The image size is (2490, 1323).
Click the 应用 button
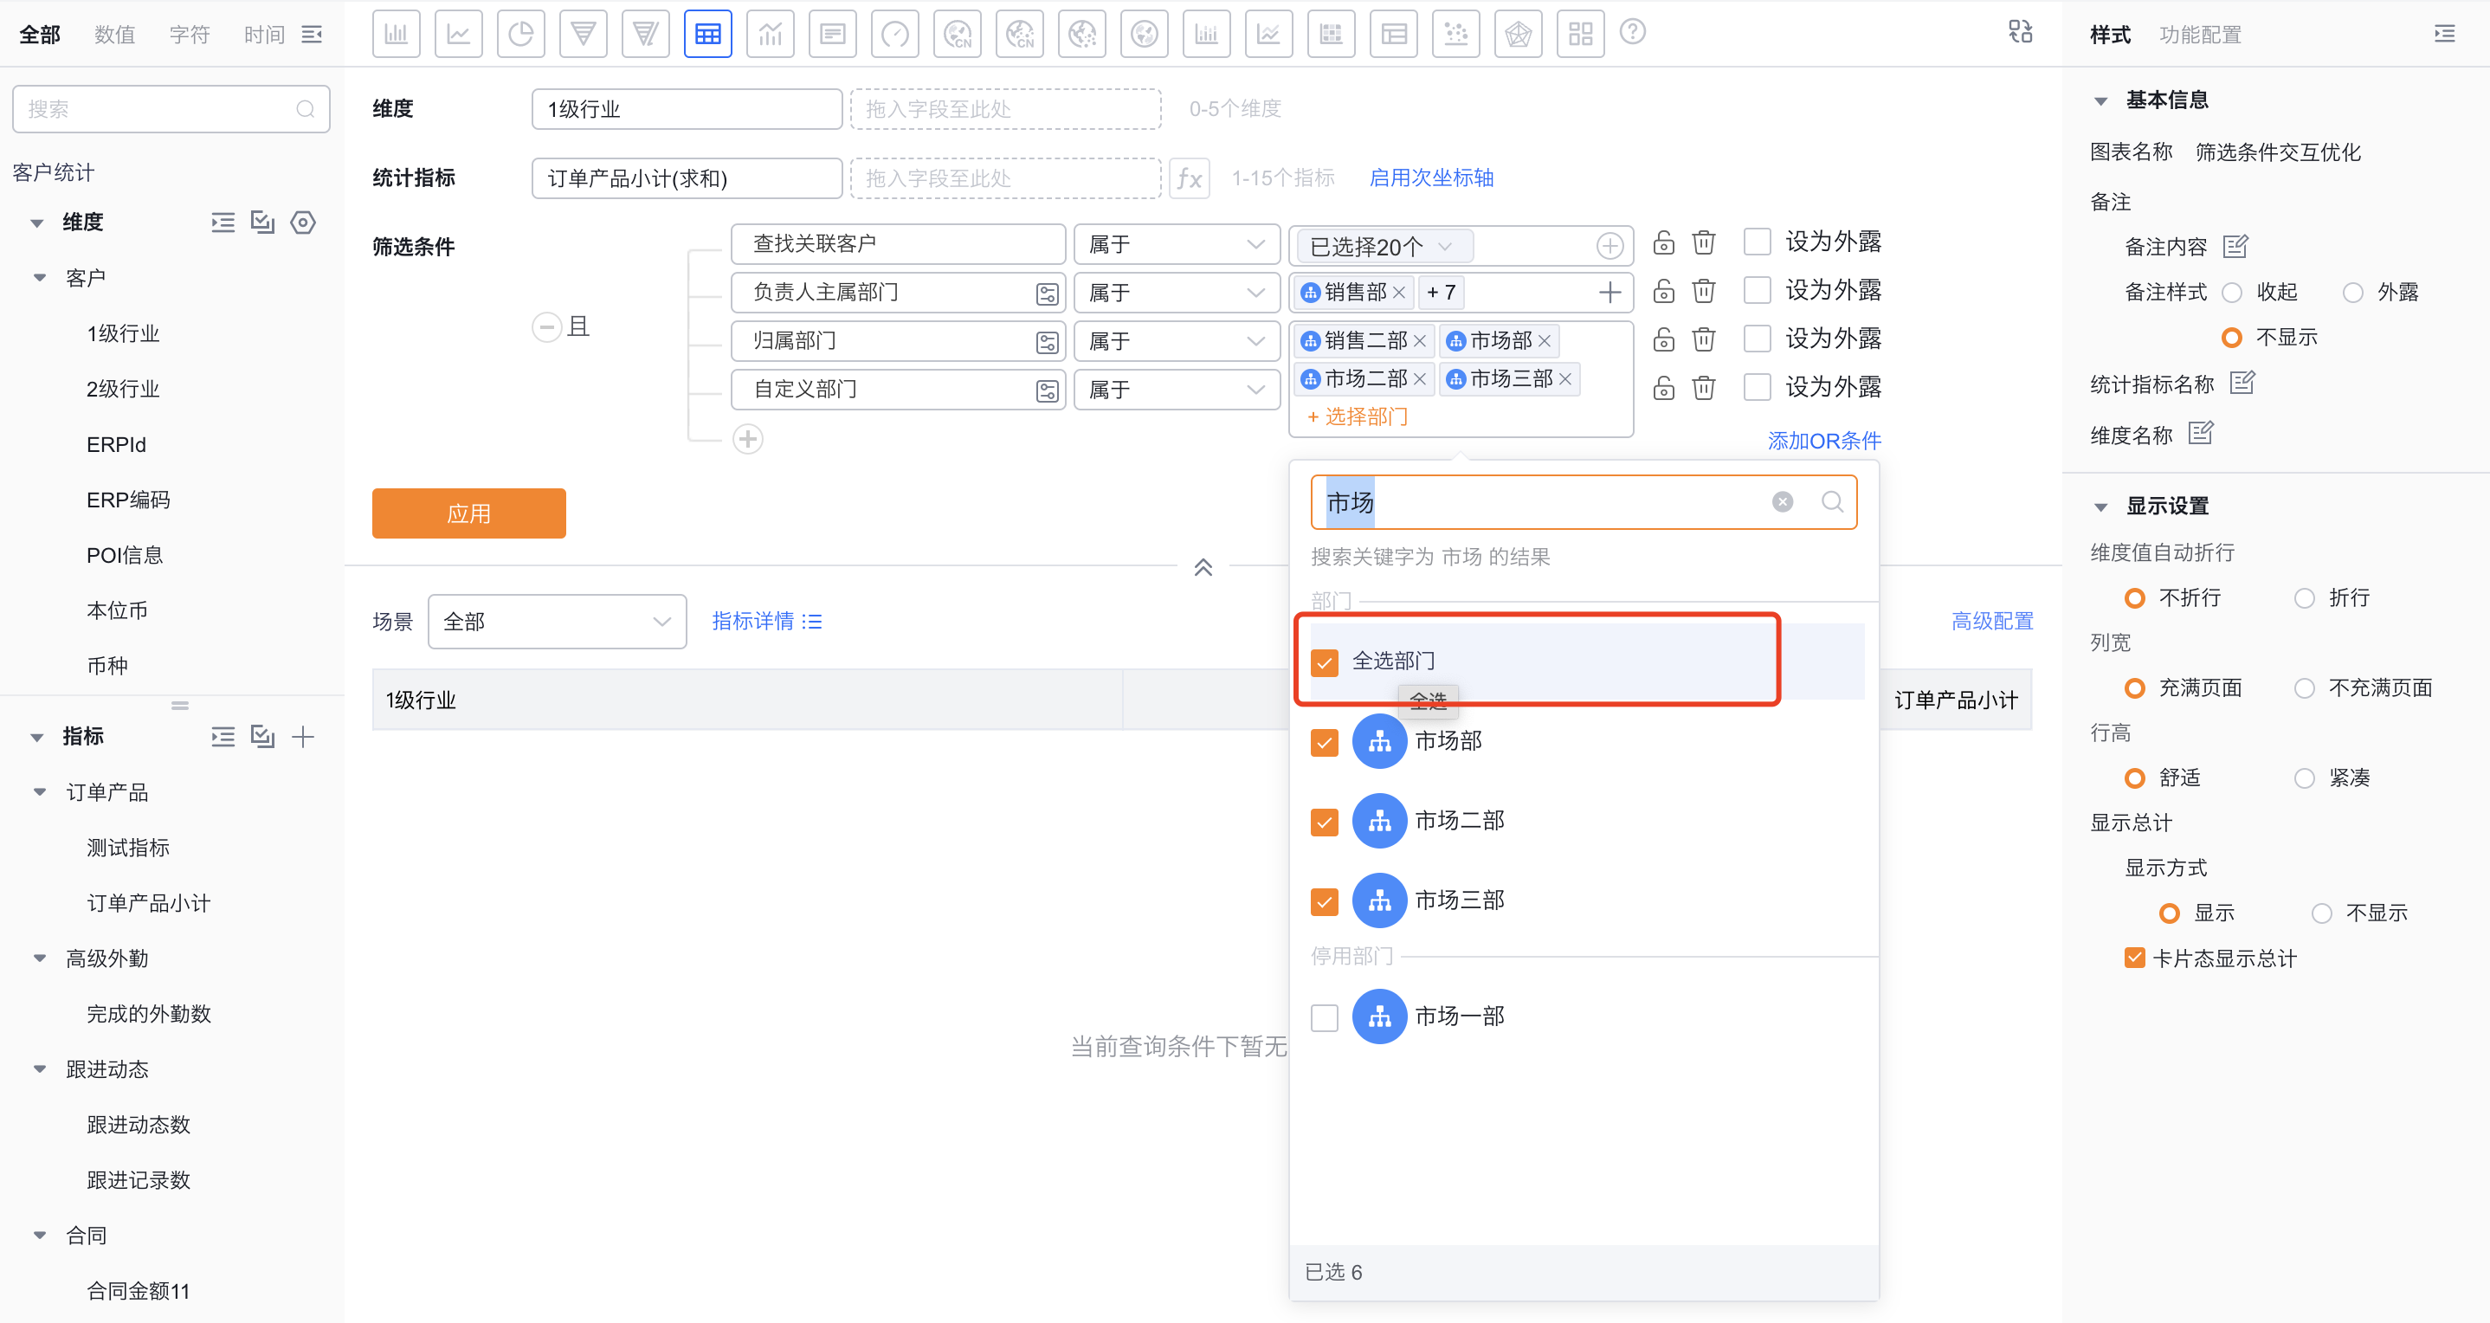point(468,513)
